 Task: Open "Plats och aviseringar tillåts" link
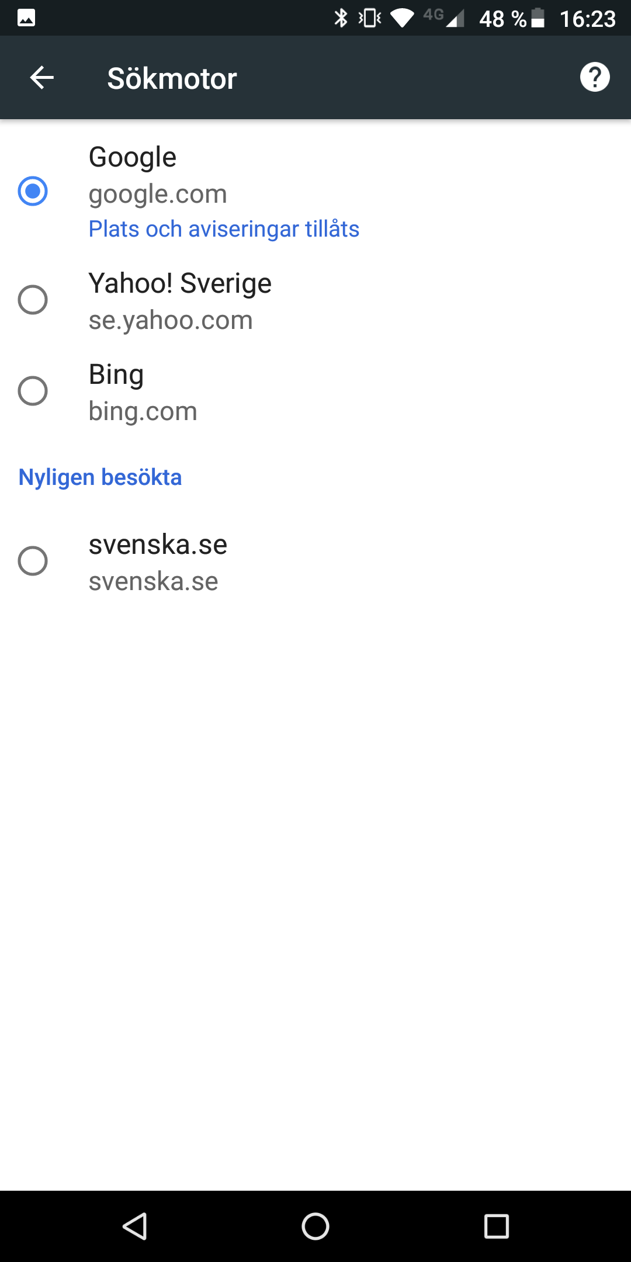[224, 229]
